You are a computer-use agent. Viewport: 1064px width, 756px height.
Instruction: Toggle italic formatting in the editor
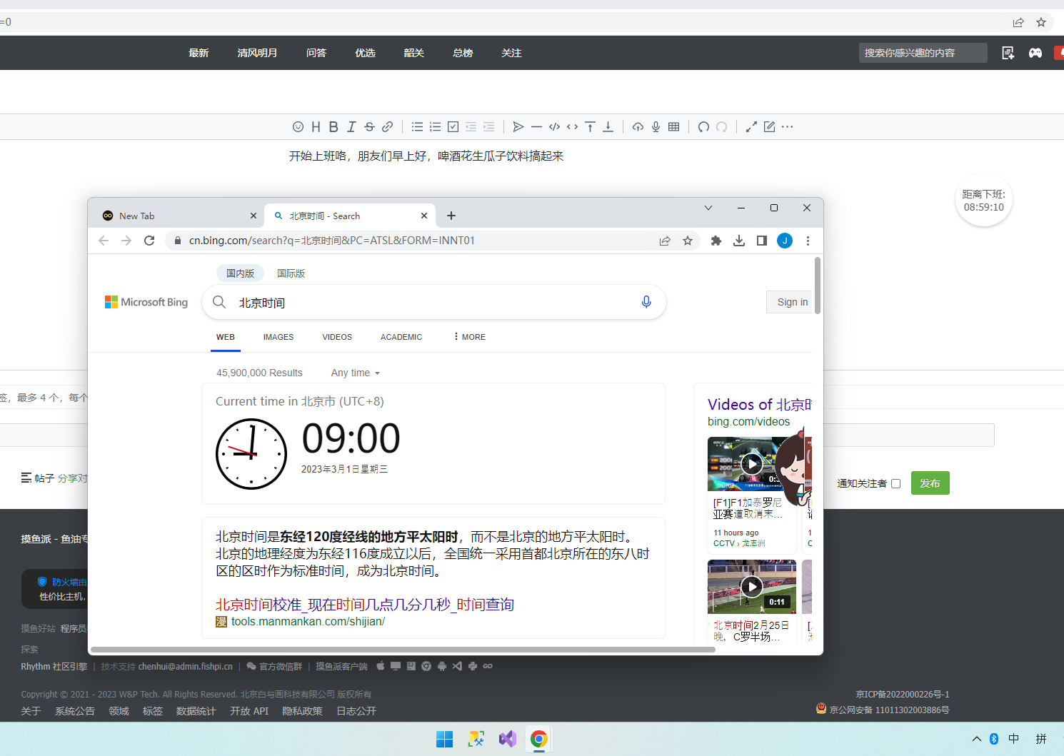click(351, 127)
